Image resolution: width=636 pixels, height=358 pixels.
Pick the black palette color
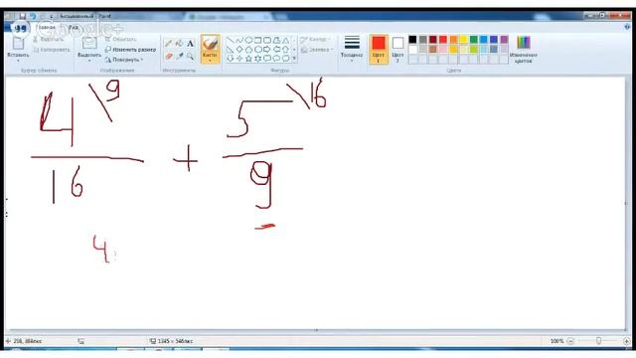pyautogui.click(x=412, y=40)
